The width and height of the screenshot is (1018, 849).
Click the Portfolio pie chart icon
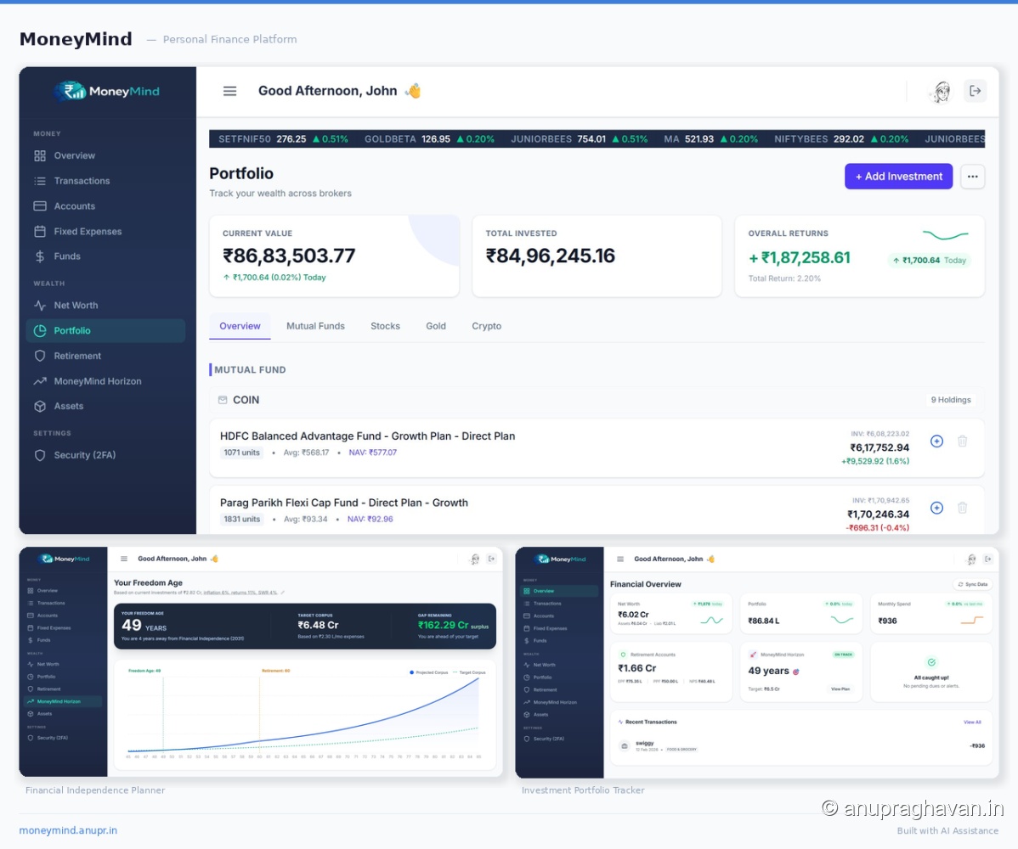click(40, 331)
